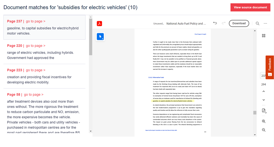Zoom out of the PDF document
Image resolution: width=274 pixels, height=147 pixels.
click(264, 130)
